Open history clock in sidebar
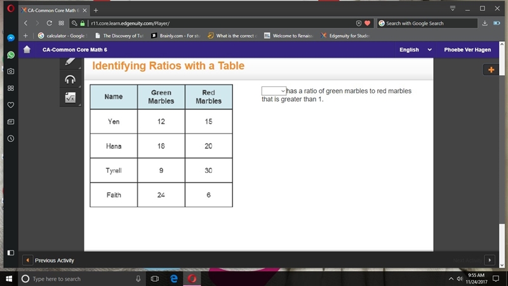Viewport: 508px width, 286px height. coord(11,139)
